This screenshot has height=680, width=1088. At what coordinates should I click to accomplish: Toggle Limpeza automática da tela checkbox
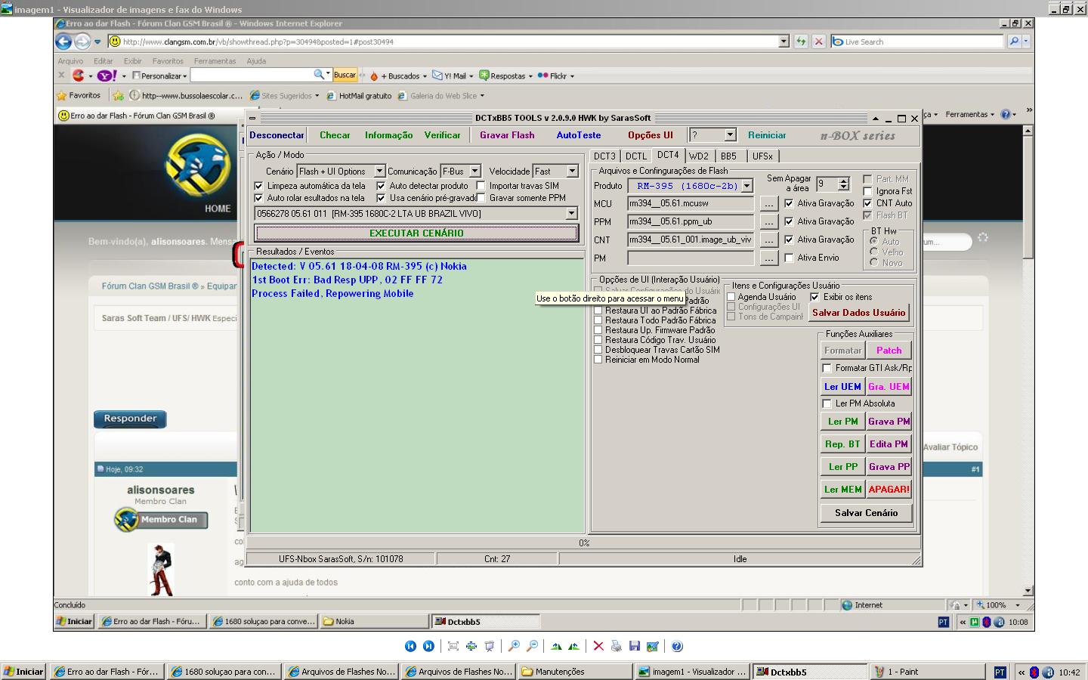(x=259, y=186)
